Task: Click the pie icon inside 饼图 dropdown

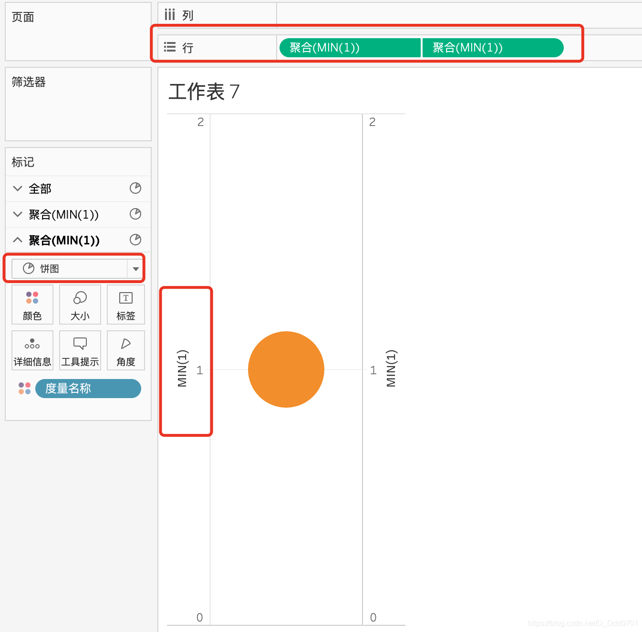Action: tap(29, 268)
